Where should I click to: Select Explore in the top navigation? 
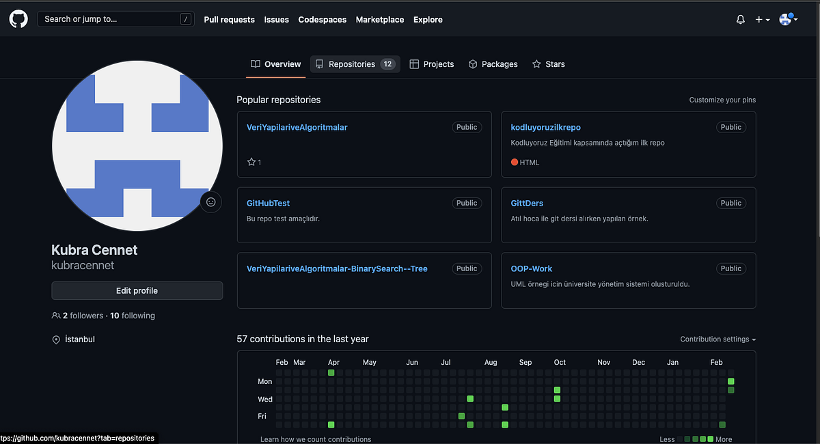pyautogui.click(x=428, y=19)
